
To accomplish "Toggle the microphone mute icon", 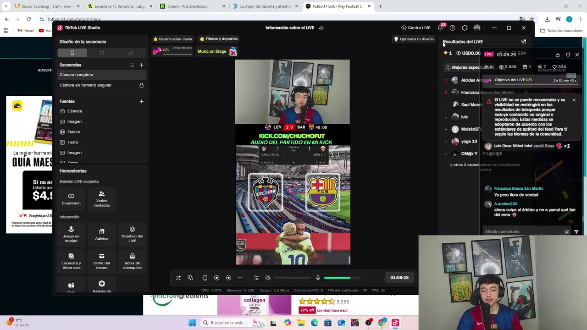I will click(x=318, y=278).
